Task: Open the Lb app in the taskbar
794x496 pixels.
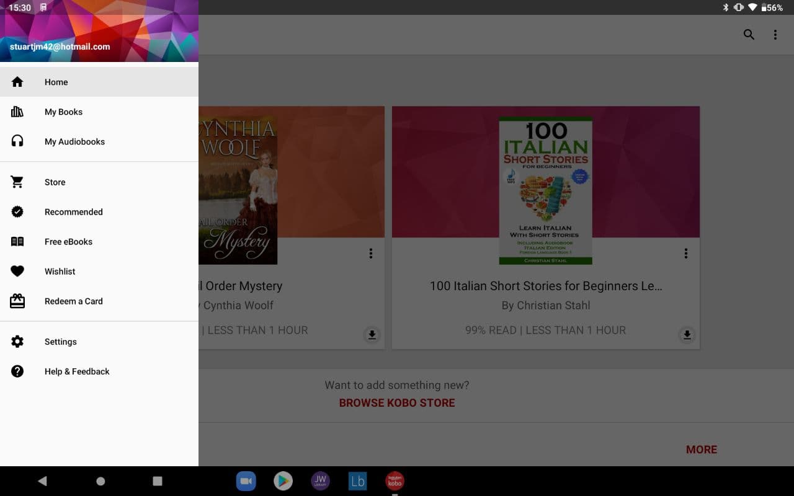Action: click(358, 481)
